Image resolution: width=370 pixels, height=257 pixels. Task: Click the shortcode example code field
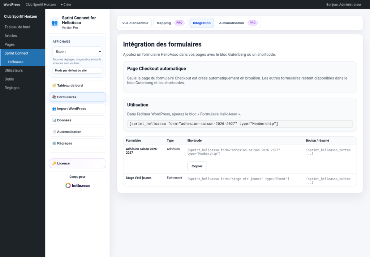pos(240,124)
